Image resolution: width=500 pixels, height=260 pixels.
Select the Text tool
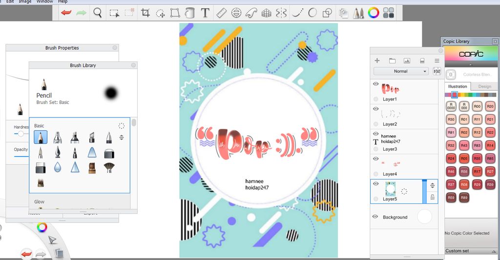(205, 13)
